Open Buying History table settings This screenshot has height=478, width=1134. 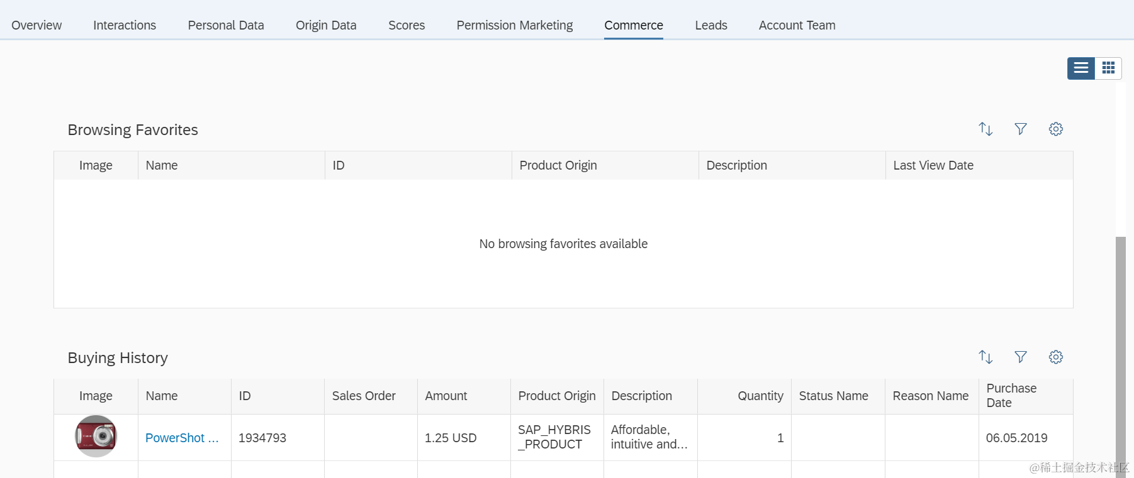click(x=1056, y=357)
